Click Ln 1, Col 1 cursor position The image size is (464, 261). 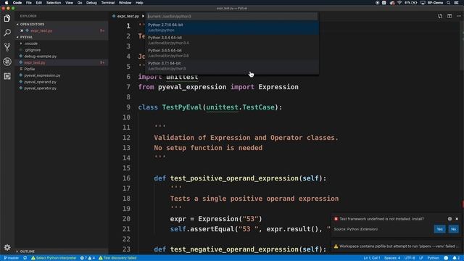pyautogui.click(x=372, y=258)
